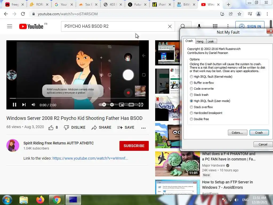Viewport: 273px width, 205px height.
Task: Start voice search with the microphone
Action: pos(199,26)
